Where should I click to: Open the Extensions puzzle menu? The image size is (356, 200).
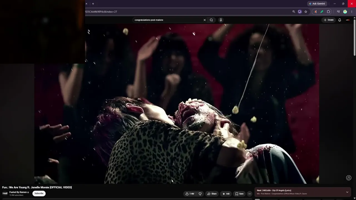328,12
